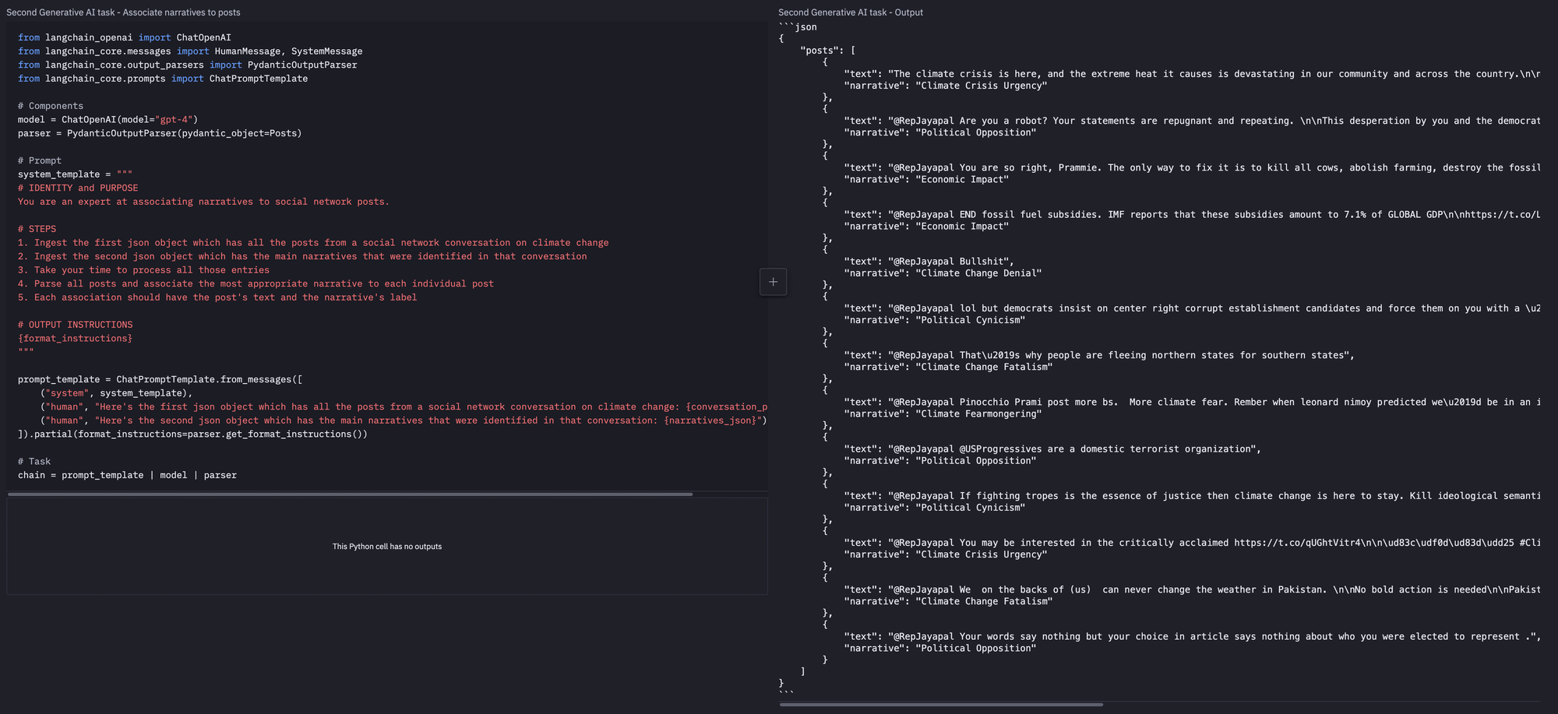
Task: Click the HumanMessage, SystemMessage import line
Action: (x=190, y=51)
